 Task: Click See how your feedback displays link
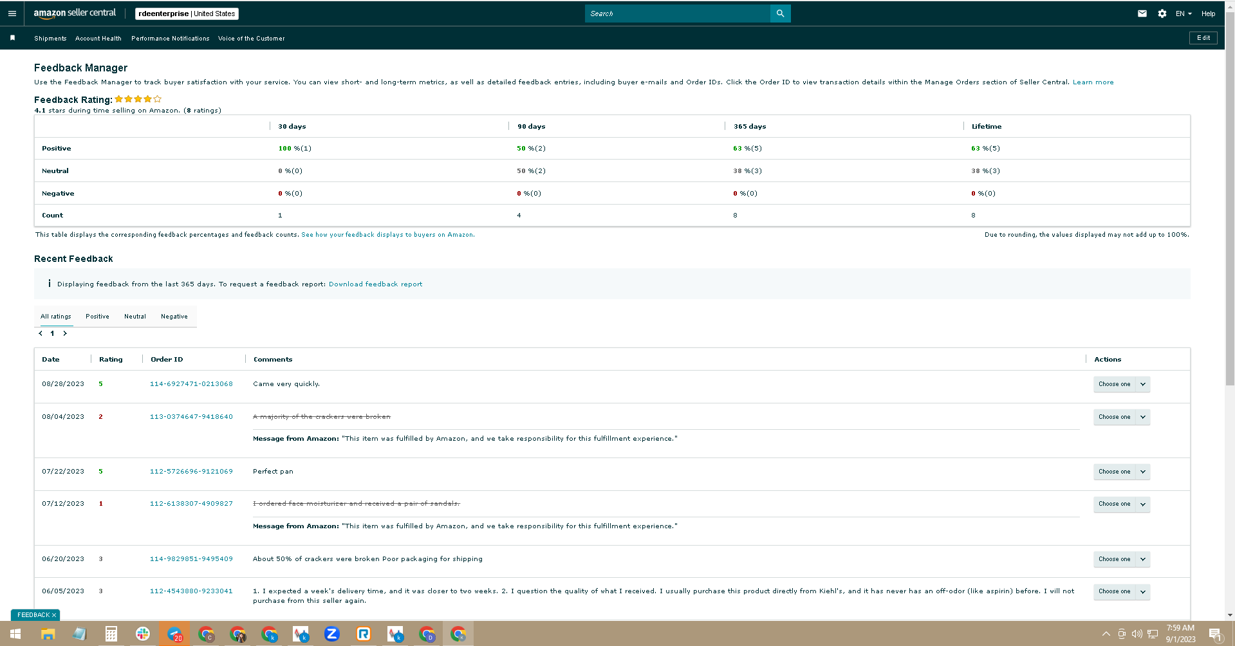coord(388,235)
